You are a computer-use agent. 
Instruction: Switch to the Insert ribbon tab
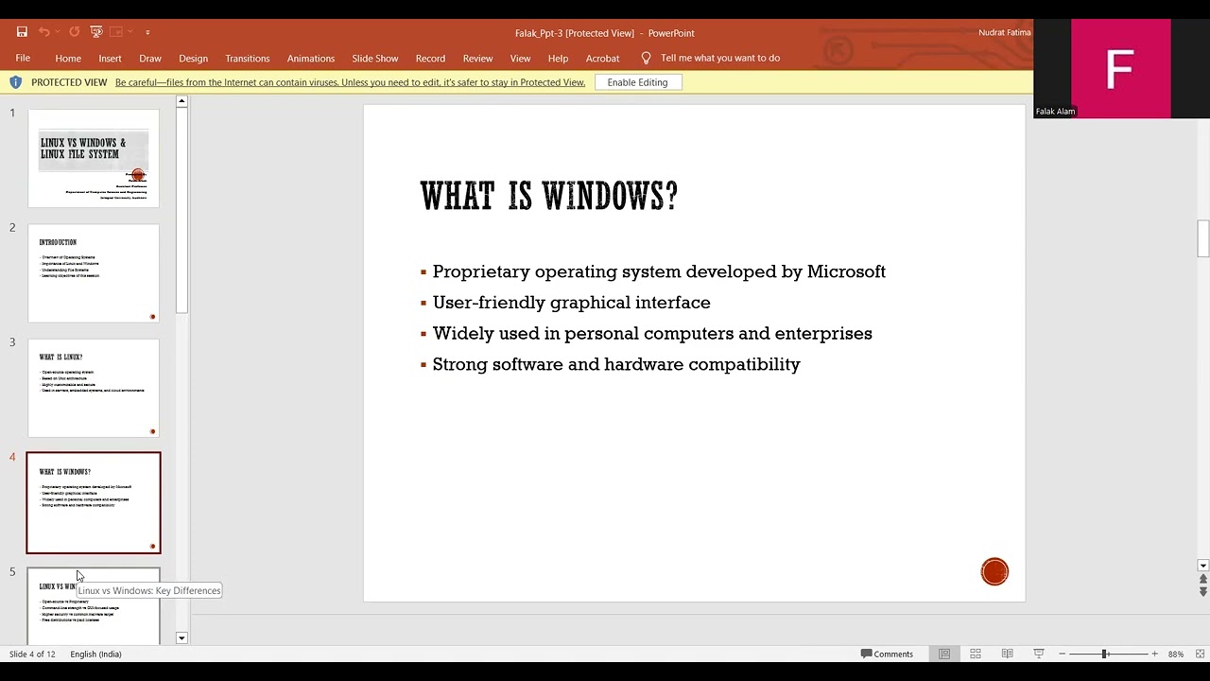coord(110,58)
